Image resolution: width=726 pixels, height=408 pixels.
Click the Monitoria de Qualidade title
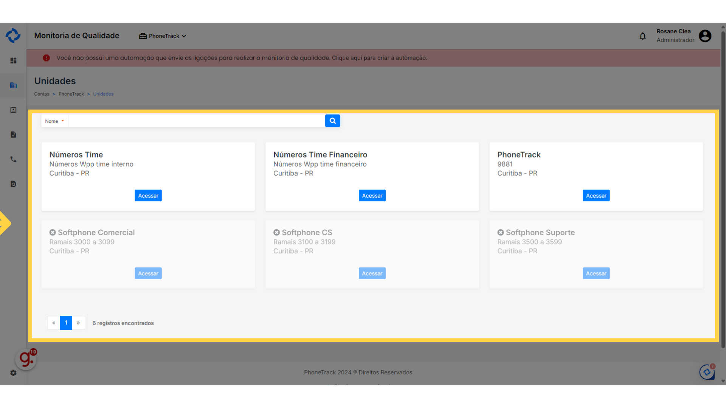pyautogui.click(x=77, y=36)
